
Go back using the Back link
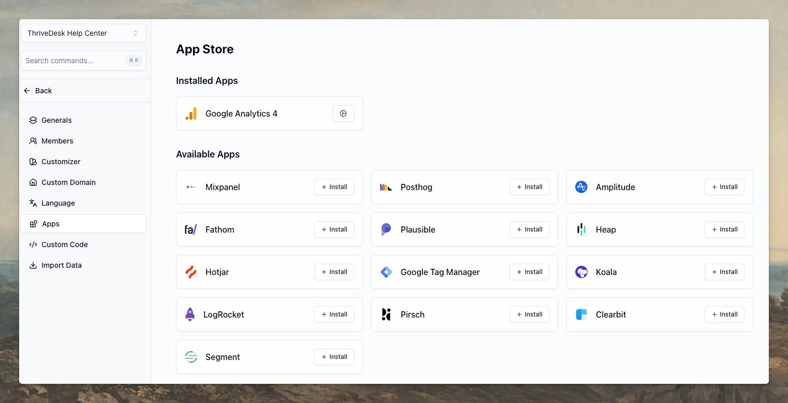click(38, 91)
